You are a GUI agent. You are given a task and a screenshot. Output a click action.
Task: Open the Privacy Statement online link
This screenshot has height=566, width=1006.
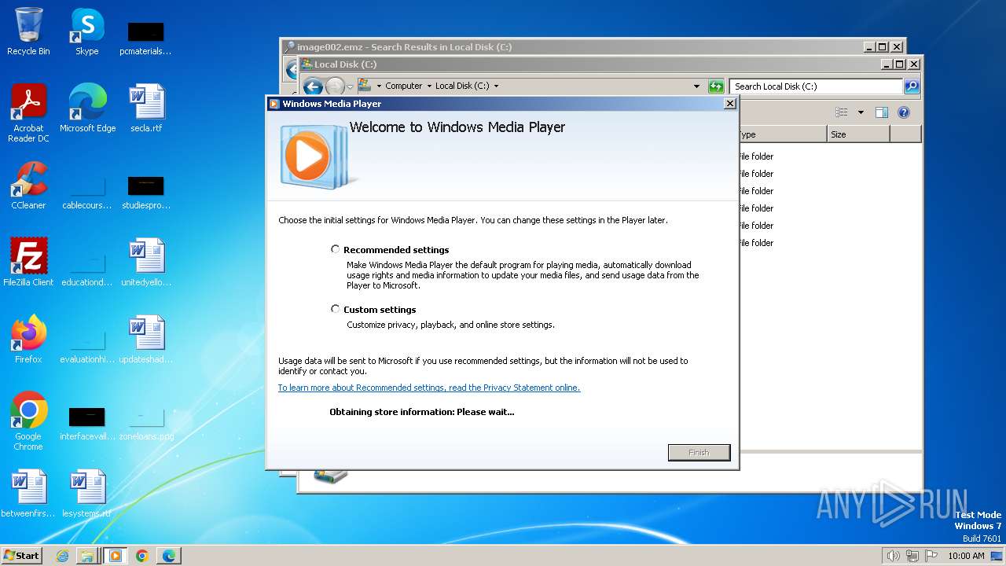(429, 388)
